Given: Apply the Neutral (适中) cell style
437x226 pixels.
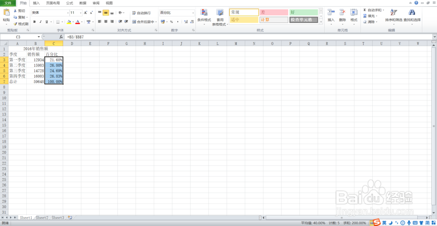Looking at the screenshot, I should 244,20.
